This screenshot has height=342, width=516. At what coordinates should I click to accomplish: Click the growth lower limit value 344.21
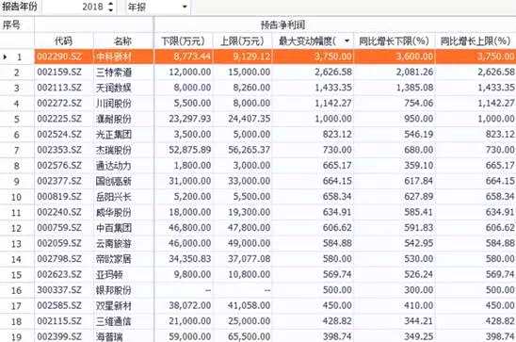419,321
